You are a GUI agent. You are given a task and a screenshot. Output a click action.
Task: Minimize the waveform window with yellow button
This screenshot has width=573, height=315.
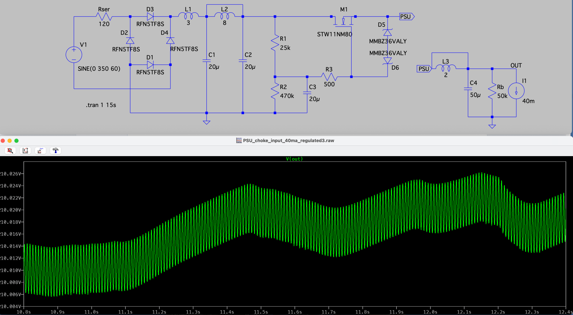point(10,140)
